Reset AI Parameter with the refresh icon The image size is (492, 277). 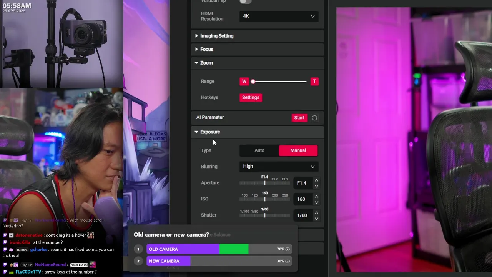(x=314, y=118)
